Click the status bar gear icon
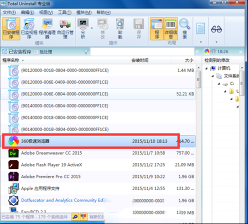The height and width of the screenshot is (224, 248). coord(75,216)
